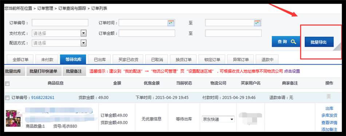Switch to the 换货订单 tab
Viewport: 346px width, 136px height.
[x=184, y=59]
